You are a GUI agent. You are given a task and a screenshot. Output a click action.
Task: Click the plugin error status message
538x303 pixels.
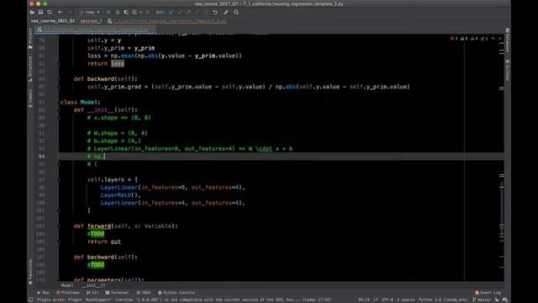183,300
